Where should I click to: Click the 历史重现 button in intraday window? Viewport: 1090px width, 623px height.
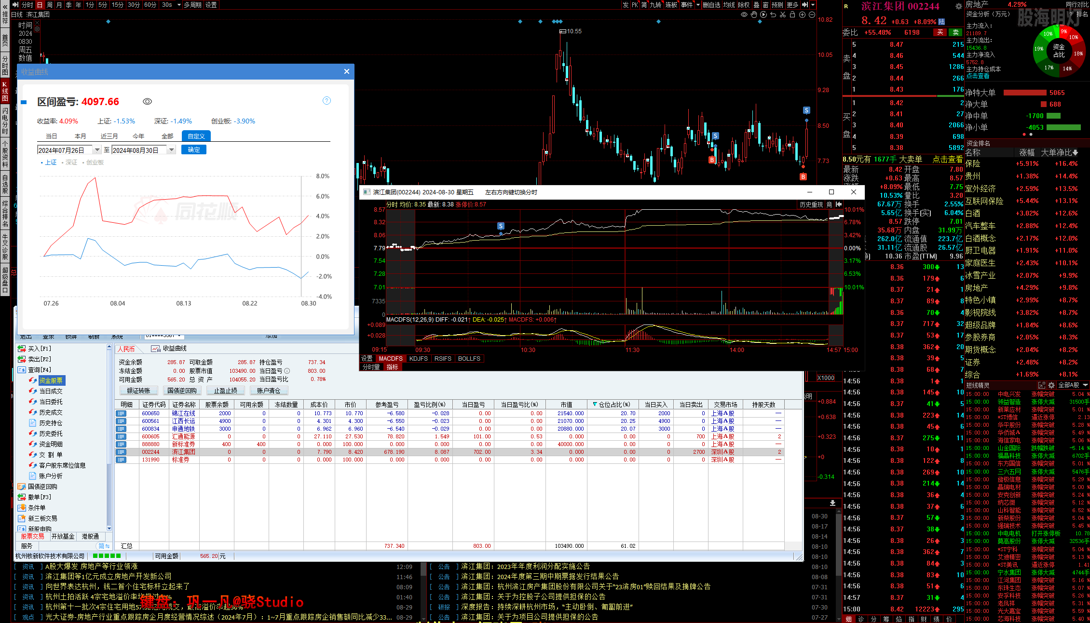(x=811, y=204)
